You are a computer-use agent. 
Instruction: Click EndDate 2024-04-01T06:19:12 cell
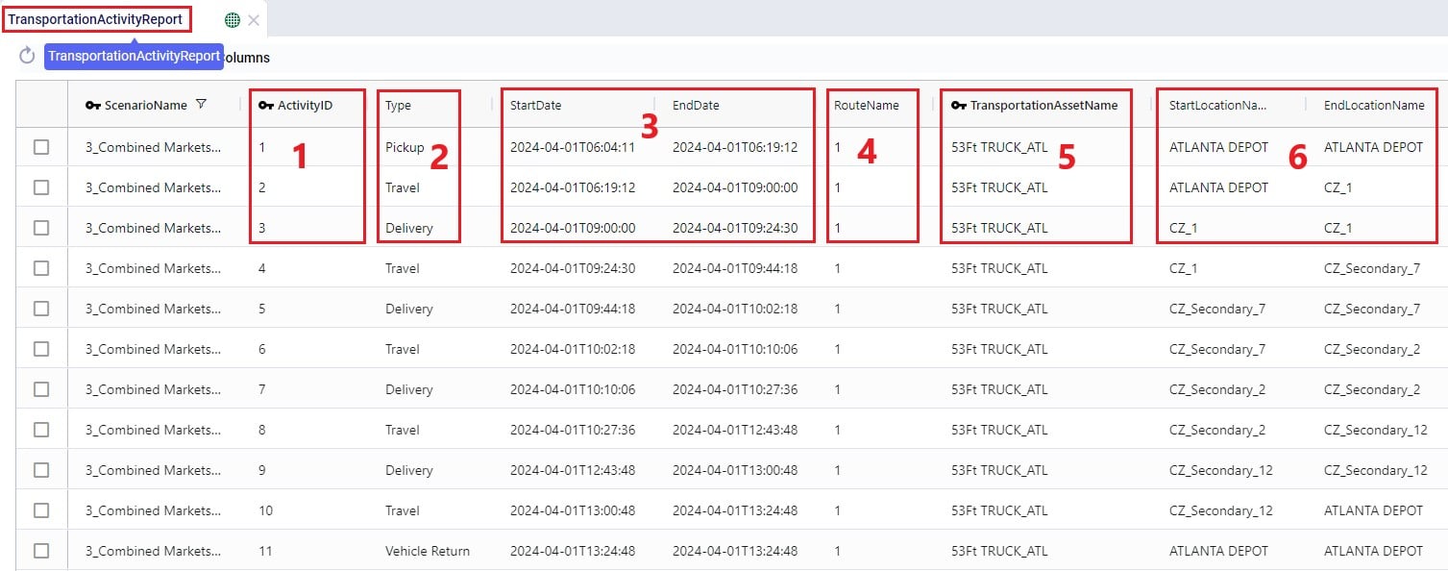pos(735,147)
